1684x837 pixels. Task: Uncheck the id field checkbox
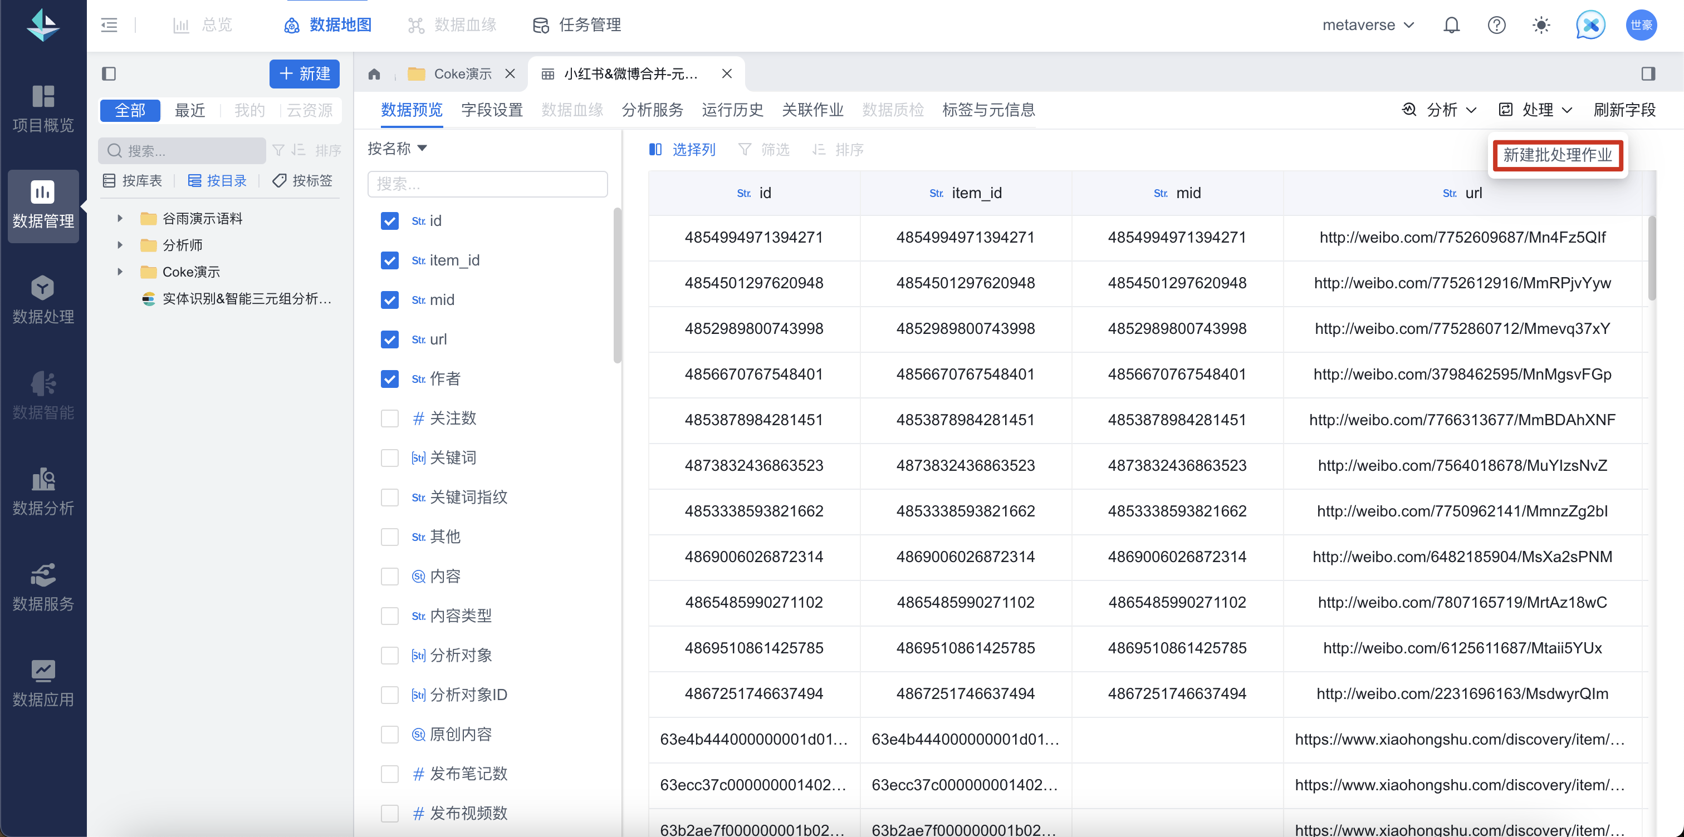(390, 221)
